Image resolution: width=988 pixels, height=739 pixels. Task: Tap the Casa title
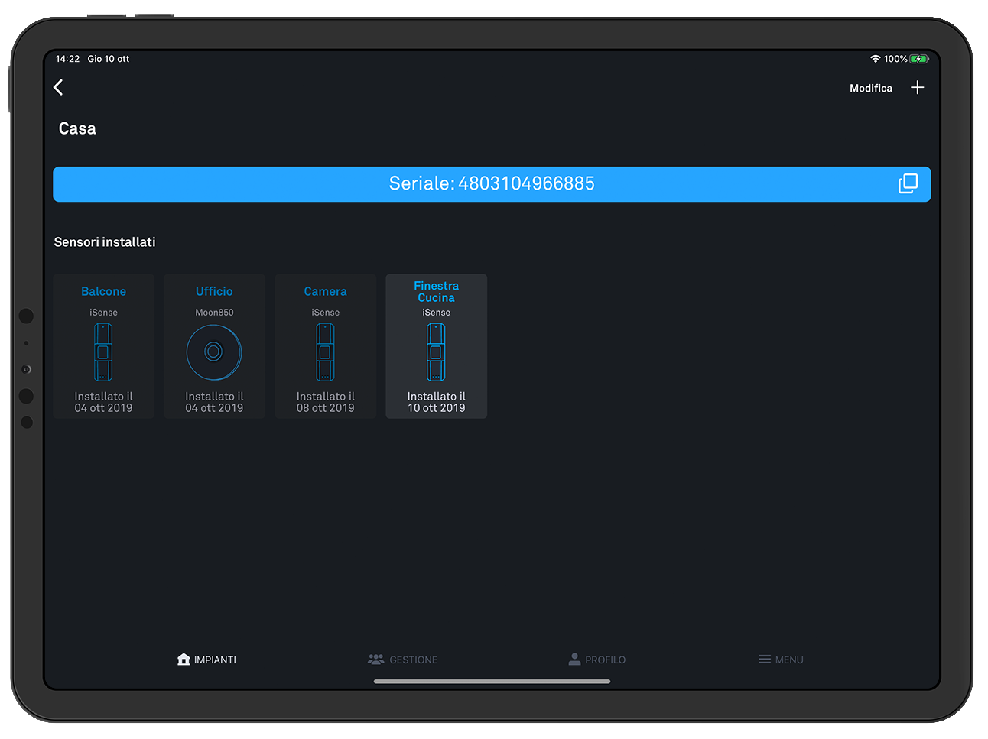(77, 128)
